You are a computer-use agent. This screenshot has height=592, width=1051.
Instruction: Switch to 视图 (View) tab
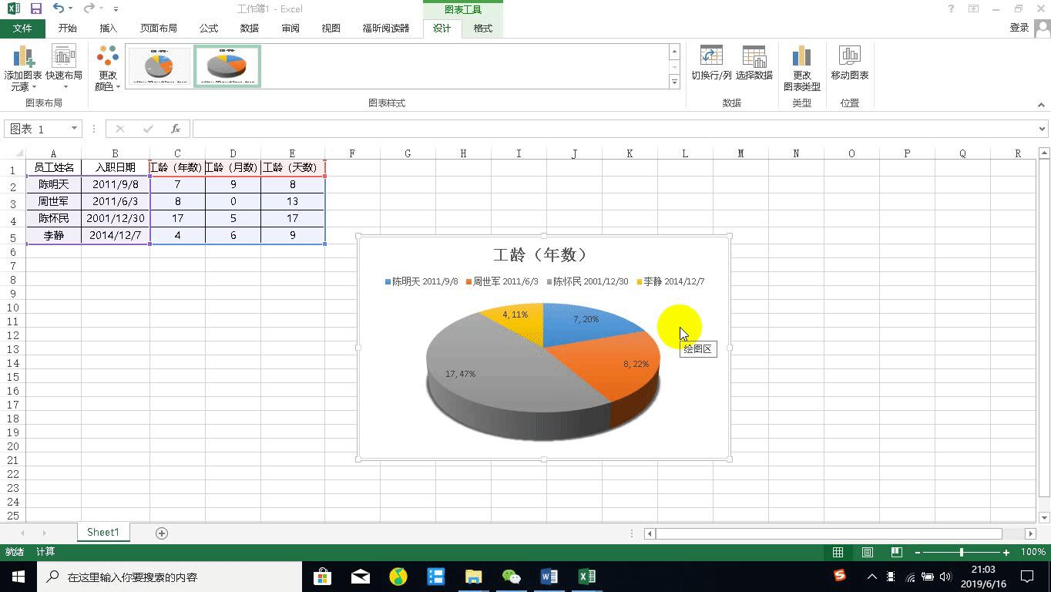click(x=331, y=28)
